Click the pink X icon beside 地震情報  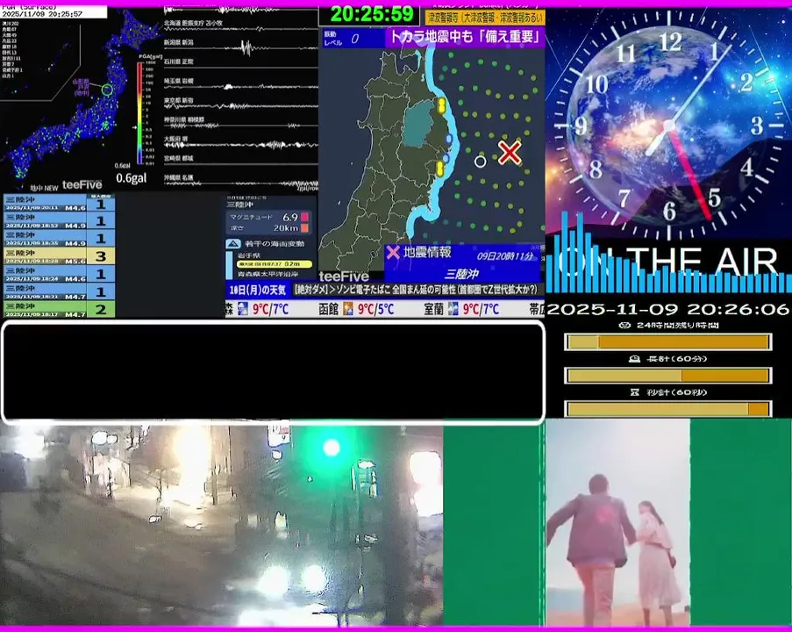click(x=393, y=252)
